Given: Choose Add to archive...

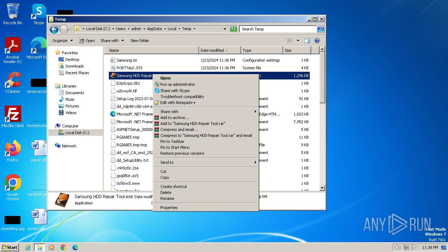Looking at the screenshot, I should (206, 118).
